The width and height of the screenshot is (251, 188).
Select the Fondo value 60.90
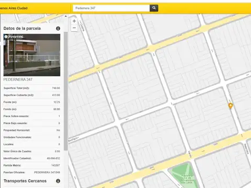point(56,109)
